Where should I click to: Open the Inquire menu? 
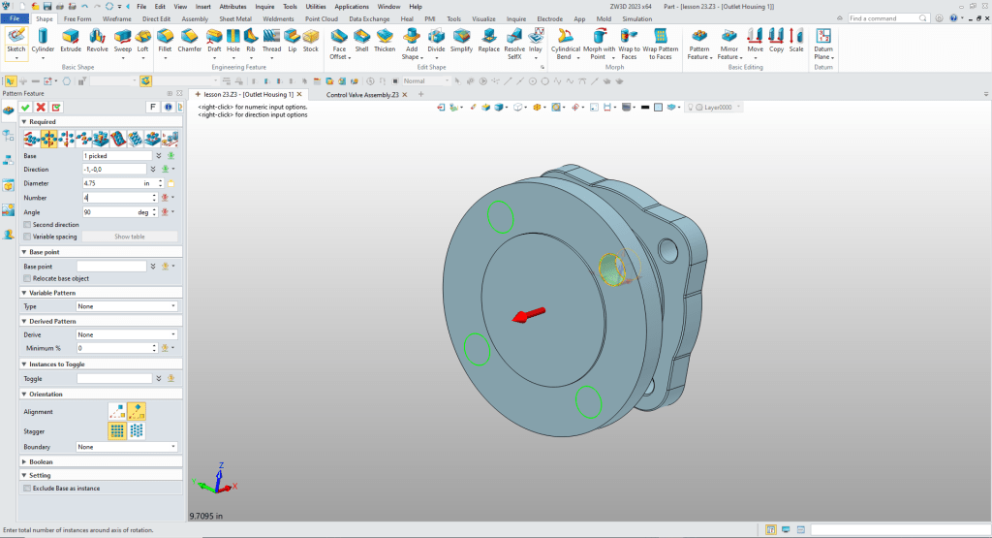[264, 6]
